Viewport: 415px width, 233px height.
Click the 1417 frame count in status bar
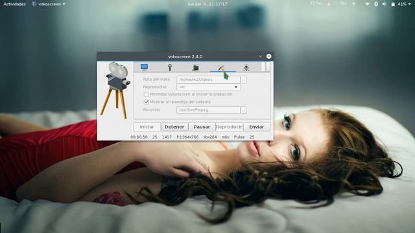167,137
